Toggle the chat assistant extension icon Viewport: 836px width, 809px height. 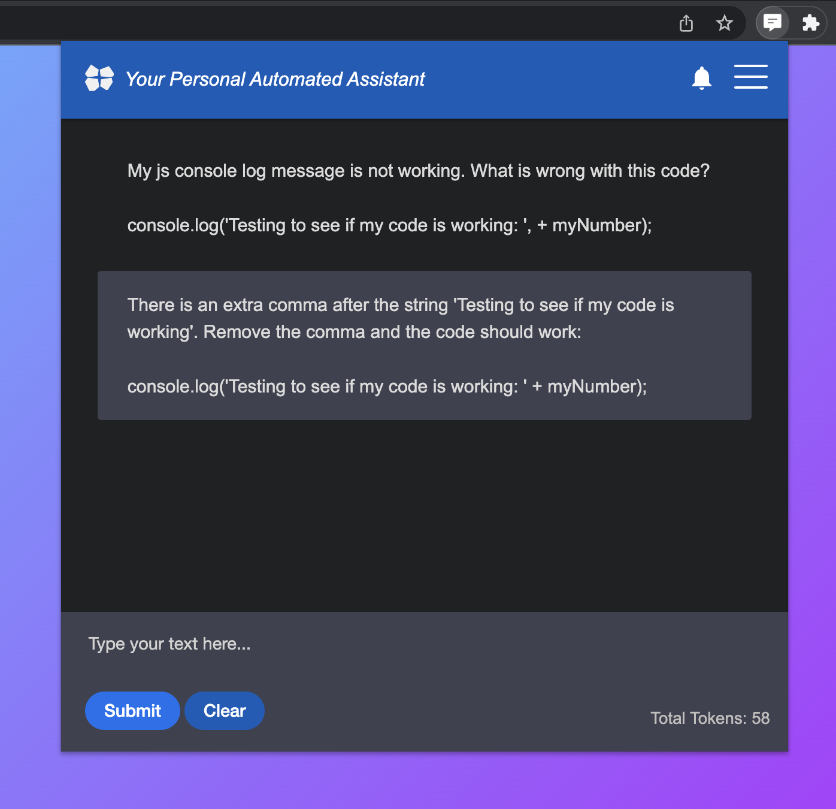[x=773, y=23]
